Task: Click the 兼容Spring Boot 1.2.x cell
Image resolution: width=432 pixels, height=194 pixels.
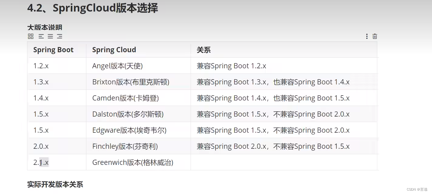Action: tap(231, 66)
